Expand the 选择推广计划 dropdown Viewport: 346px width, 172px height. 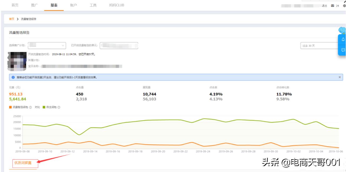(x=47, y=46)
